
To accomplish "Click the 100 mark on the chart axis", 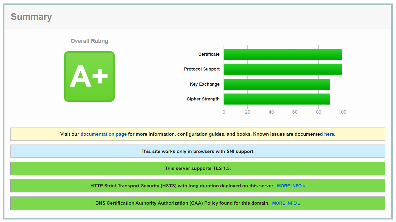I will (x=342, y=112).
